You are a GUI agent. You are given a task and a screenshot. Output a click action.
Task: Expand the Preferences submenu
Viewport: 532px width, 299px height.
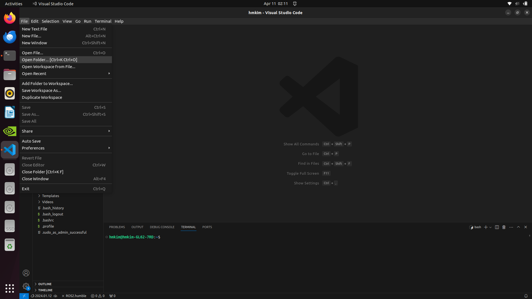(66, 148)
